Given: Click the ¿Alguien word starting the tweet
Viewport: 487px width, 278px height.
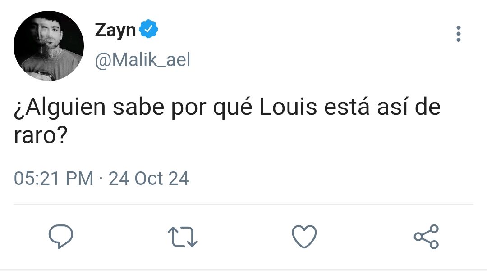Looking at the screenshot, I should [x=60, y=108].
